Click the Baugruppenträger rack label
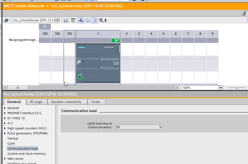Screen dimensions: 248x164 [23, 40]
